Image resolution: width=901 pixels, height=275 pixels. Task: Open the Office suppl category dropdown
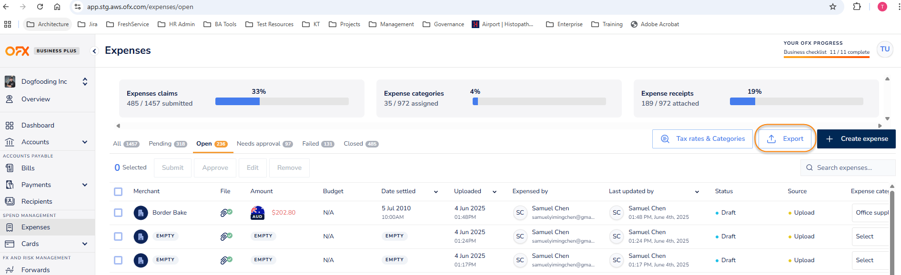pos(870,213)
